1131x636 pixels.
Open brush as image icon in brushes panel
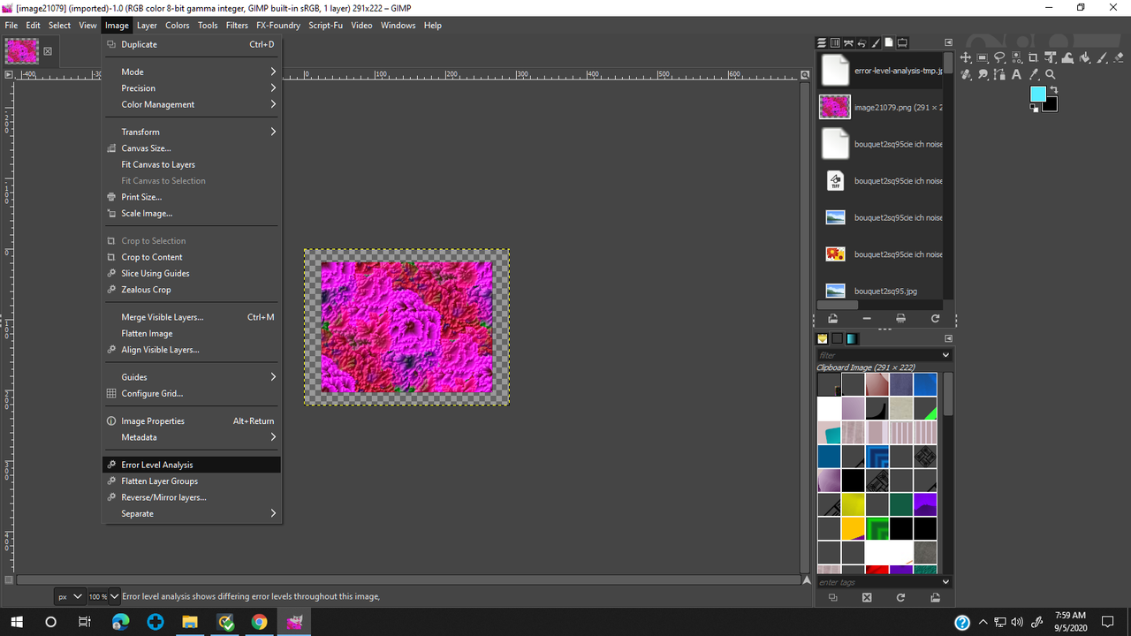(935, 597)
